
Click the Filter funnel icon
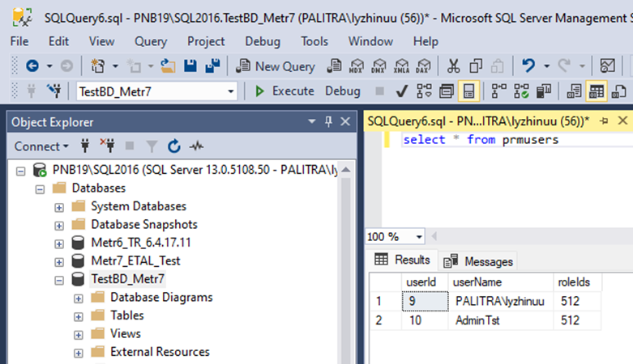(152, 146)
